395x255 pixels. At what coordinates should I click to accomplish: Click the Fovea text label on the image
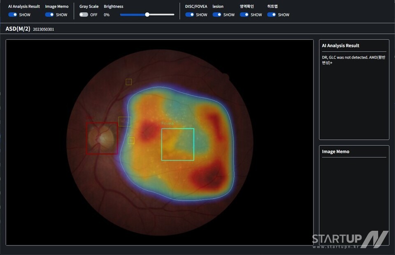coord(167,123)
